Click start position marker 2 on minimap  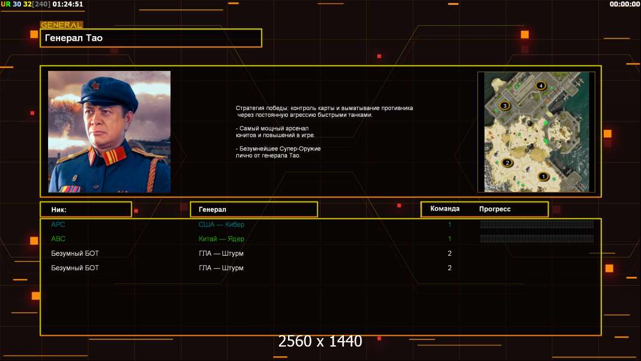[x=508, y=162]
